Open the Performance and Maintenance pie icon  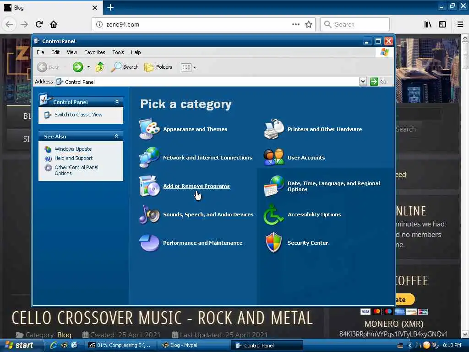149,243
